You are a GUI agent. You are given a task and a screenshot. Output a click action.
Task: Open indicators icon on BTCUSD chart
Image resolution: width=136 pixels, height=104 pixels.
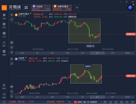click(x=12, y=52)
